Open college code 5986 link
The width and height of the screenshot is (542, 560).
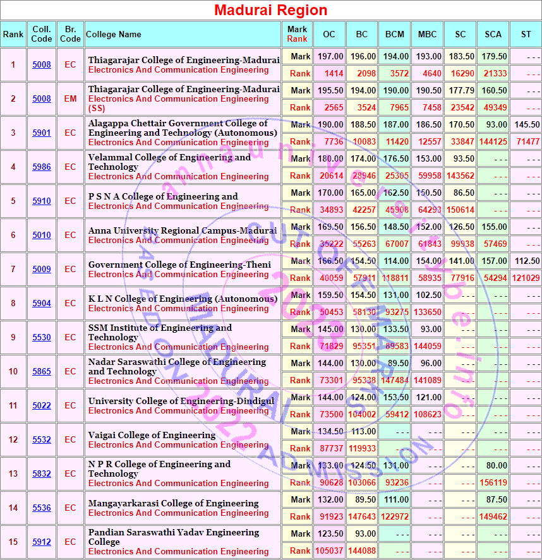42,167
